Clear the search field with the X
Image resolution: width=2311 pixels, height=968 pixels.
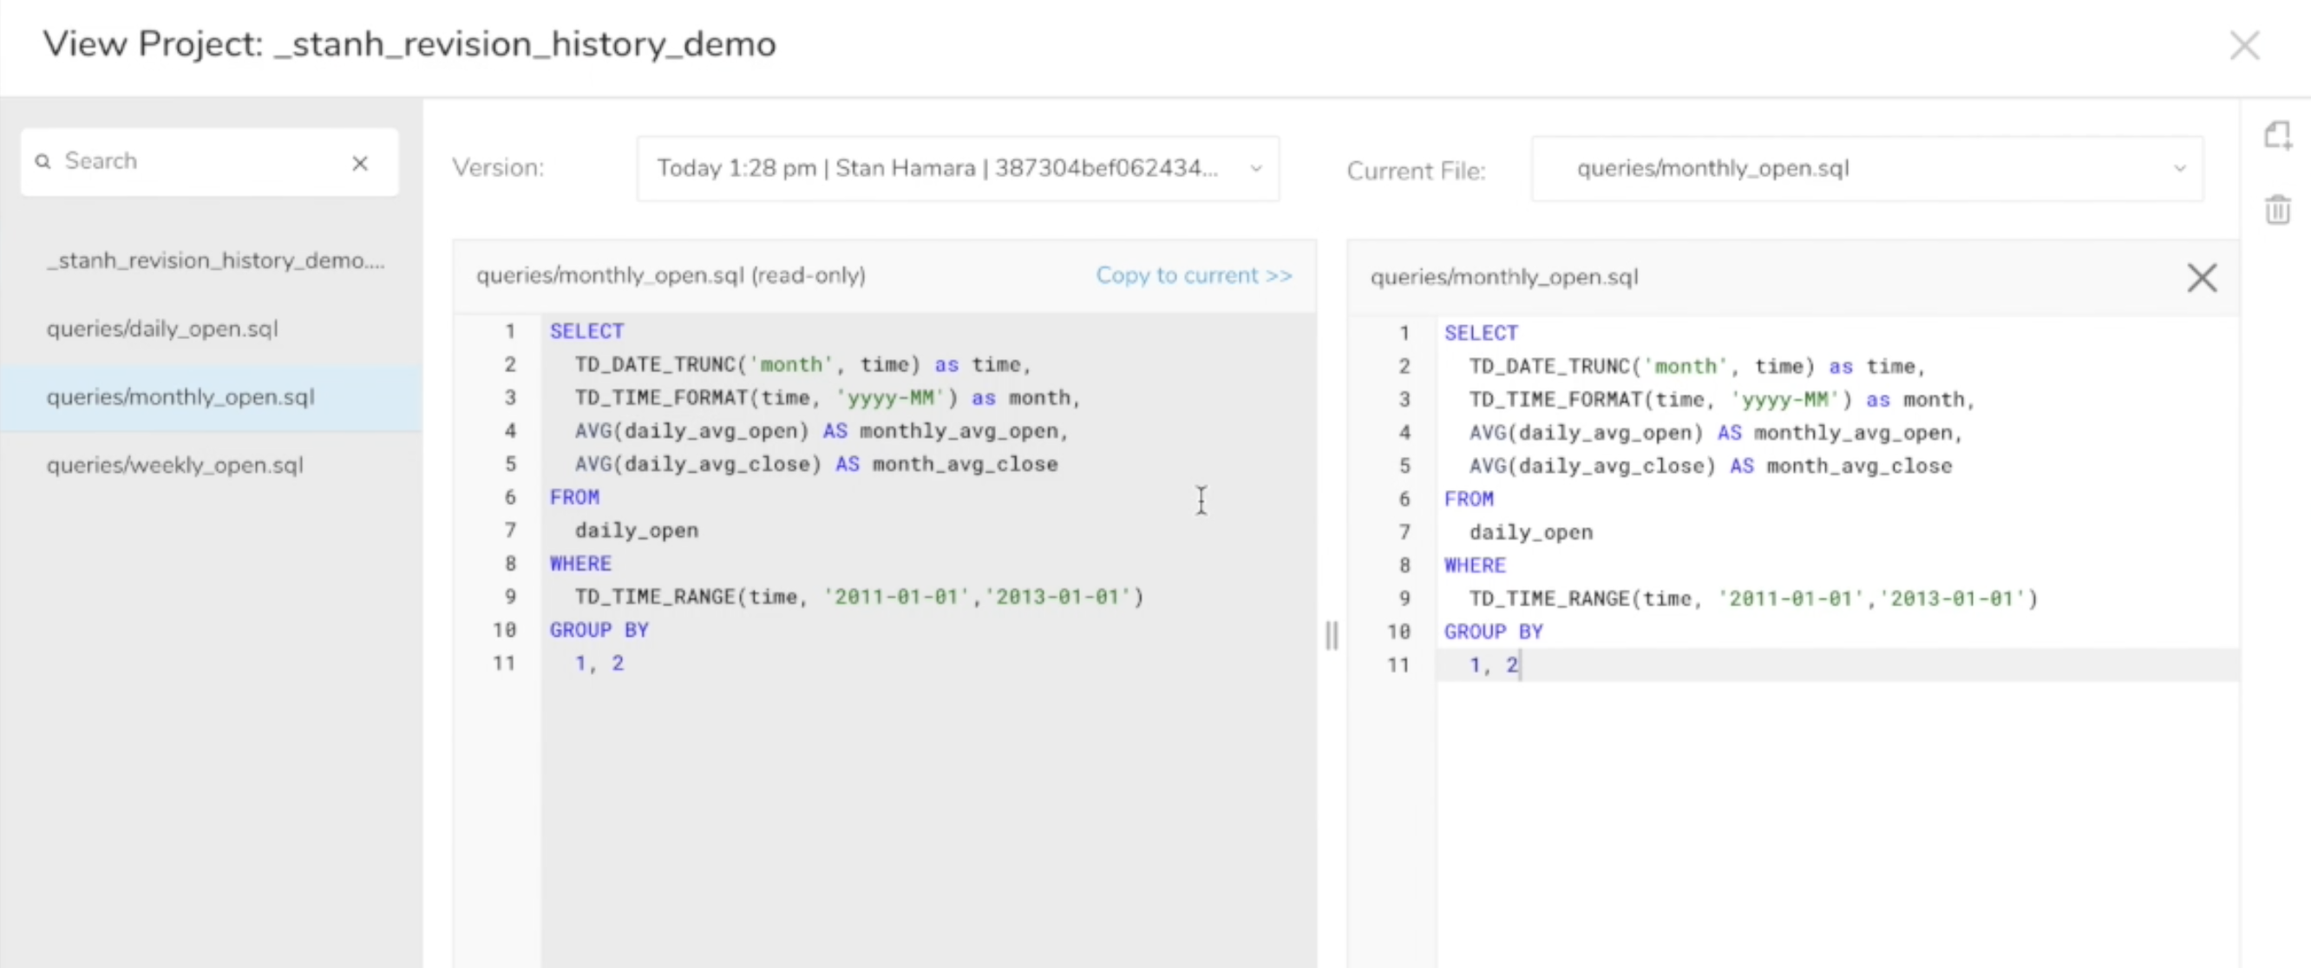tap(360, 163)
